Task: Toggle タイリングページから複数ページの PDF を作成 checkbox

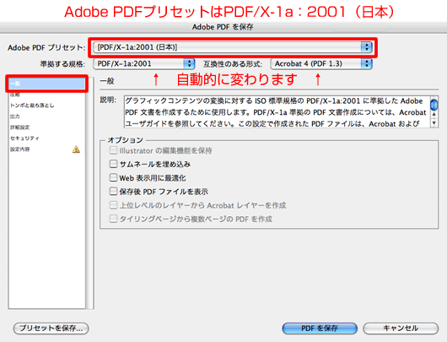Action: click(x=113, y=219)
